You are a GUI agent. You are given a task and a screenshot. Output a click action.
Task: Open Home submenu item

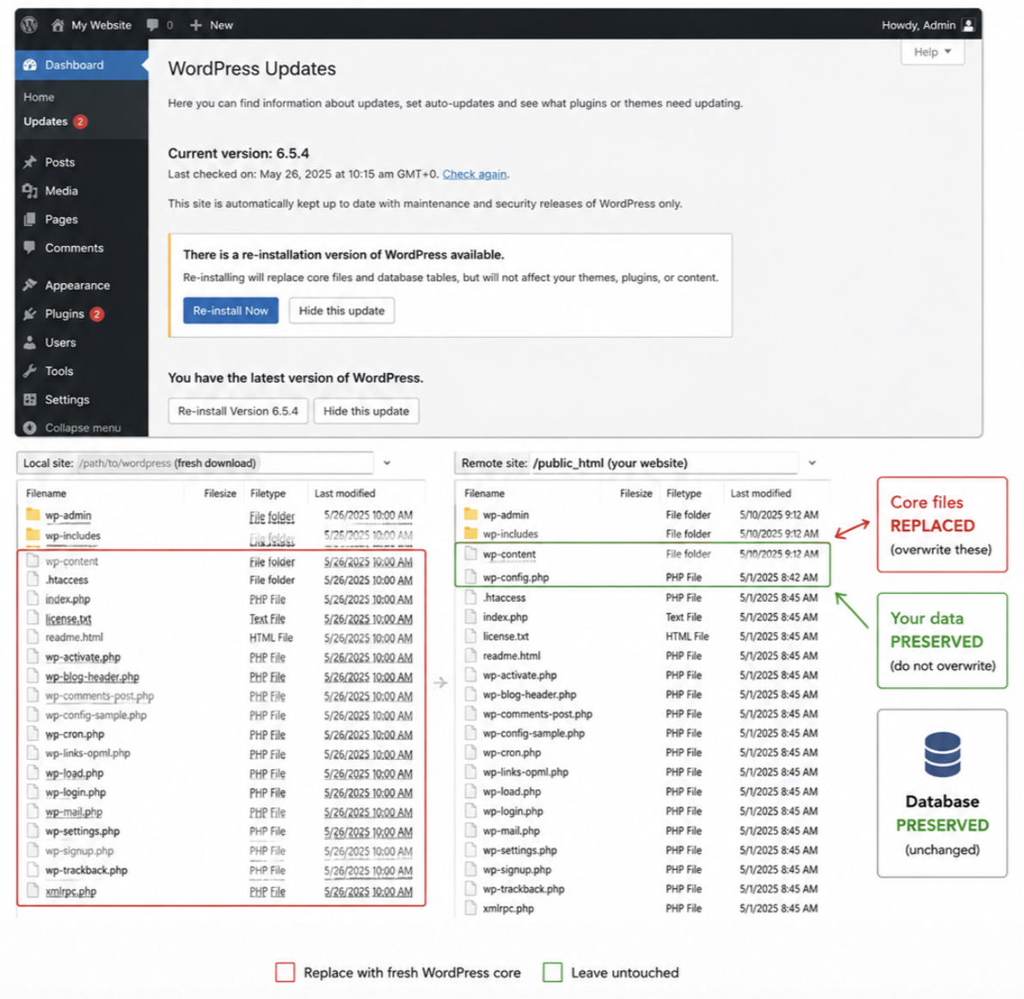40,96
